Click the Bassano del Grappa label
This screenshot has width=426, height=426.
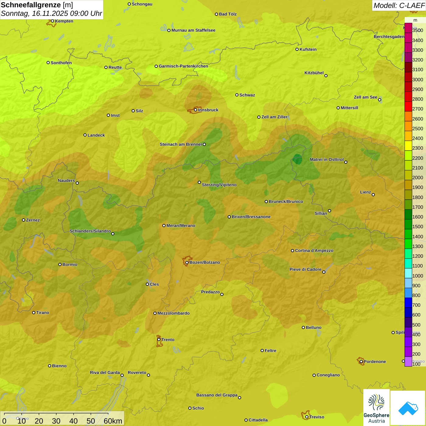(x=217, y=395)
